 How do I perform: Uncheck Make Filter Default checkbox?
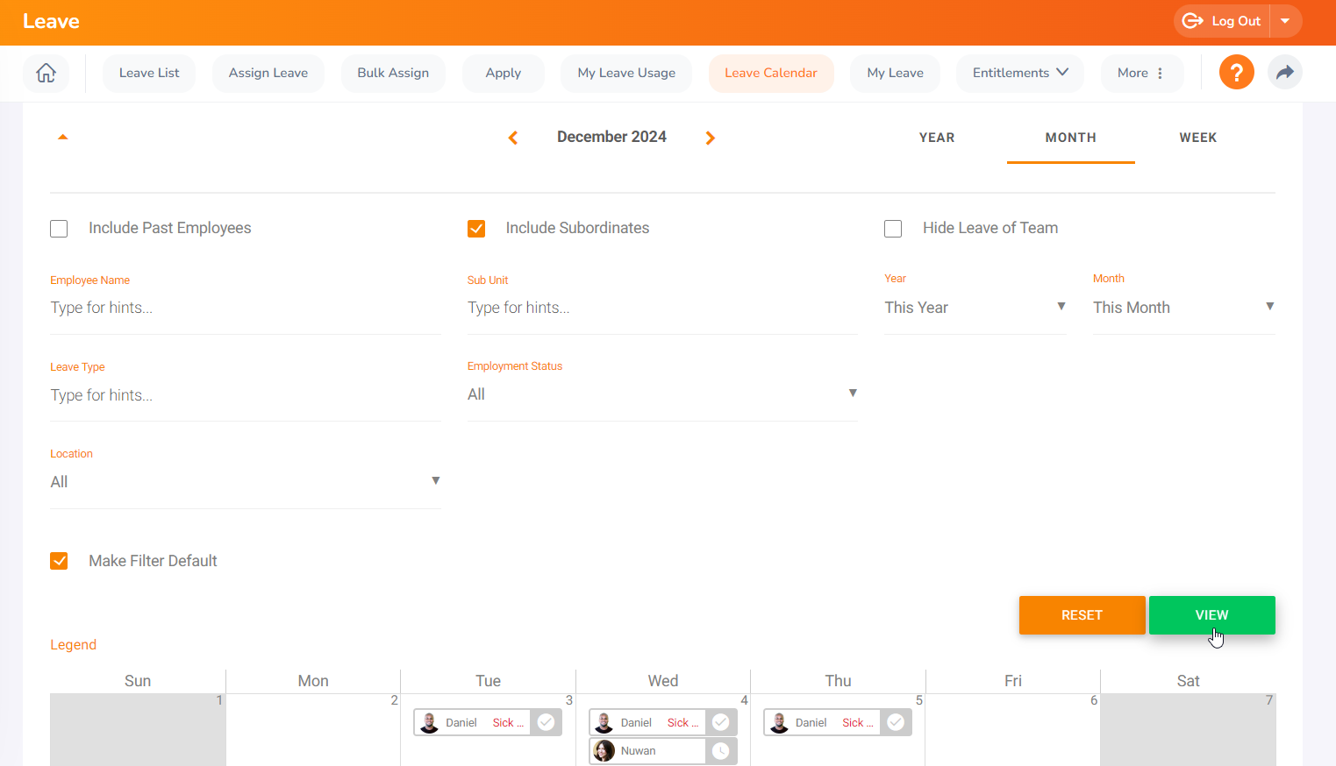click(x=59, y=561)
